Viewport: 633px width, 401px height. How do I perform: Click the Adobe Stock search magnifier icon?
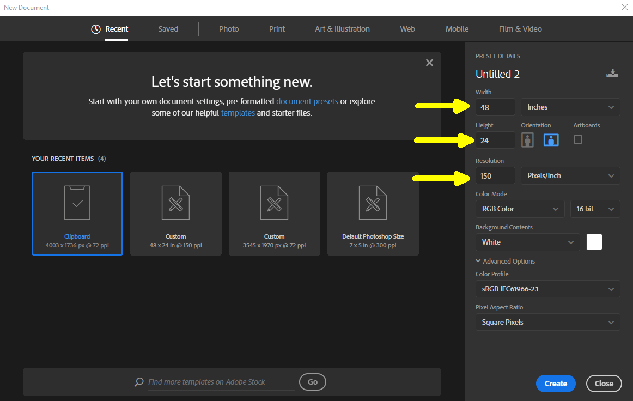139,382
